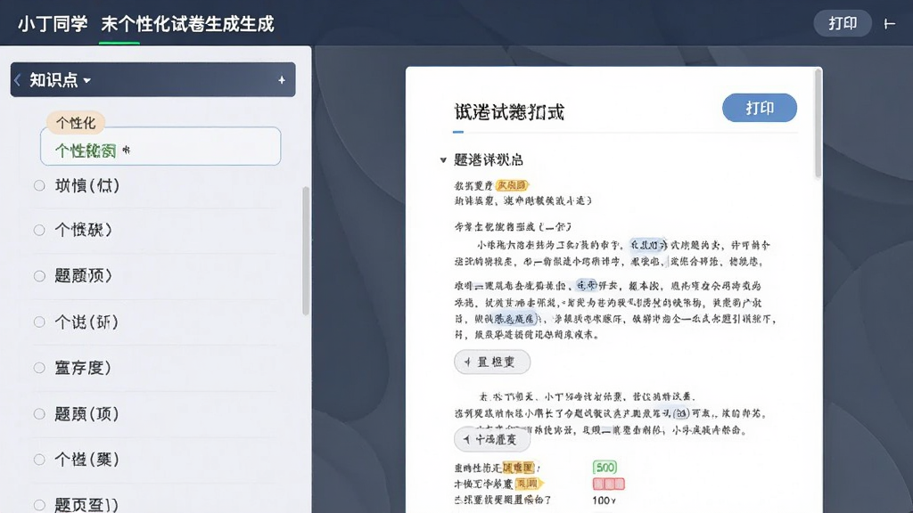
Task: Select the third radio button in the list
Action: 39,276
